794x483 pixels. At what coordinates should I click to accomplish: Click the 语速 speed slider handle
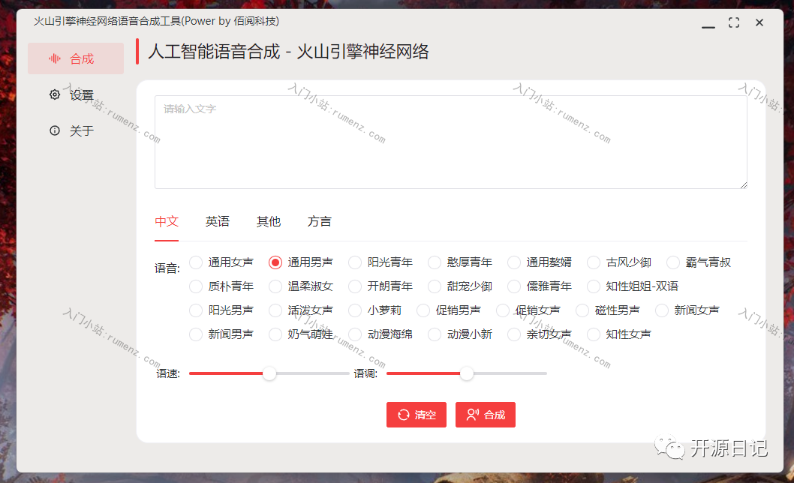point(269,373)
